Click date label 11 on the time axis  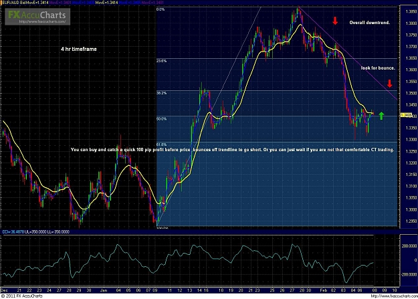tap(170, 290)
